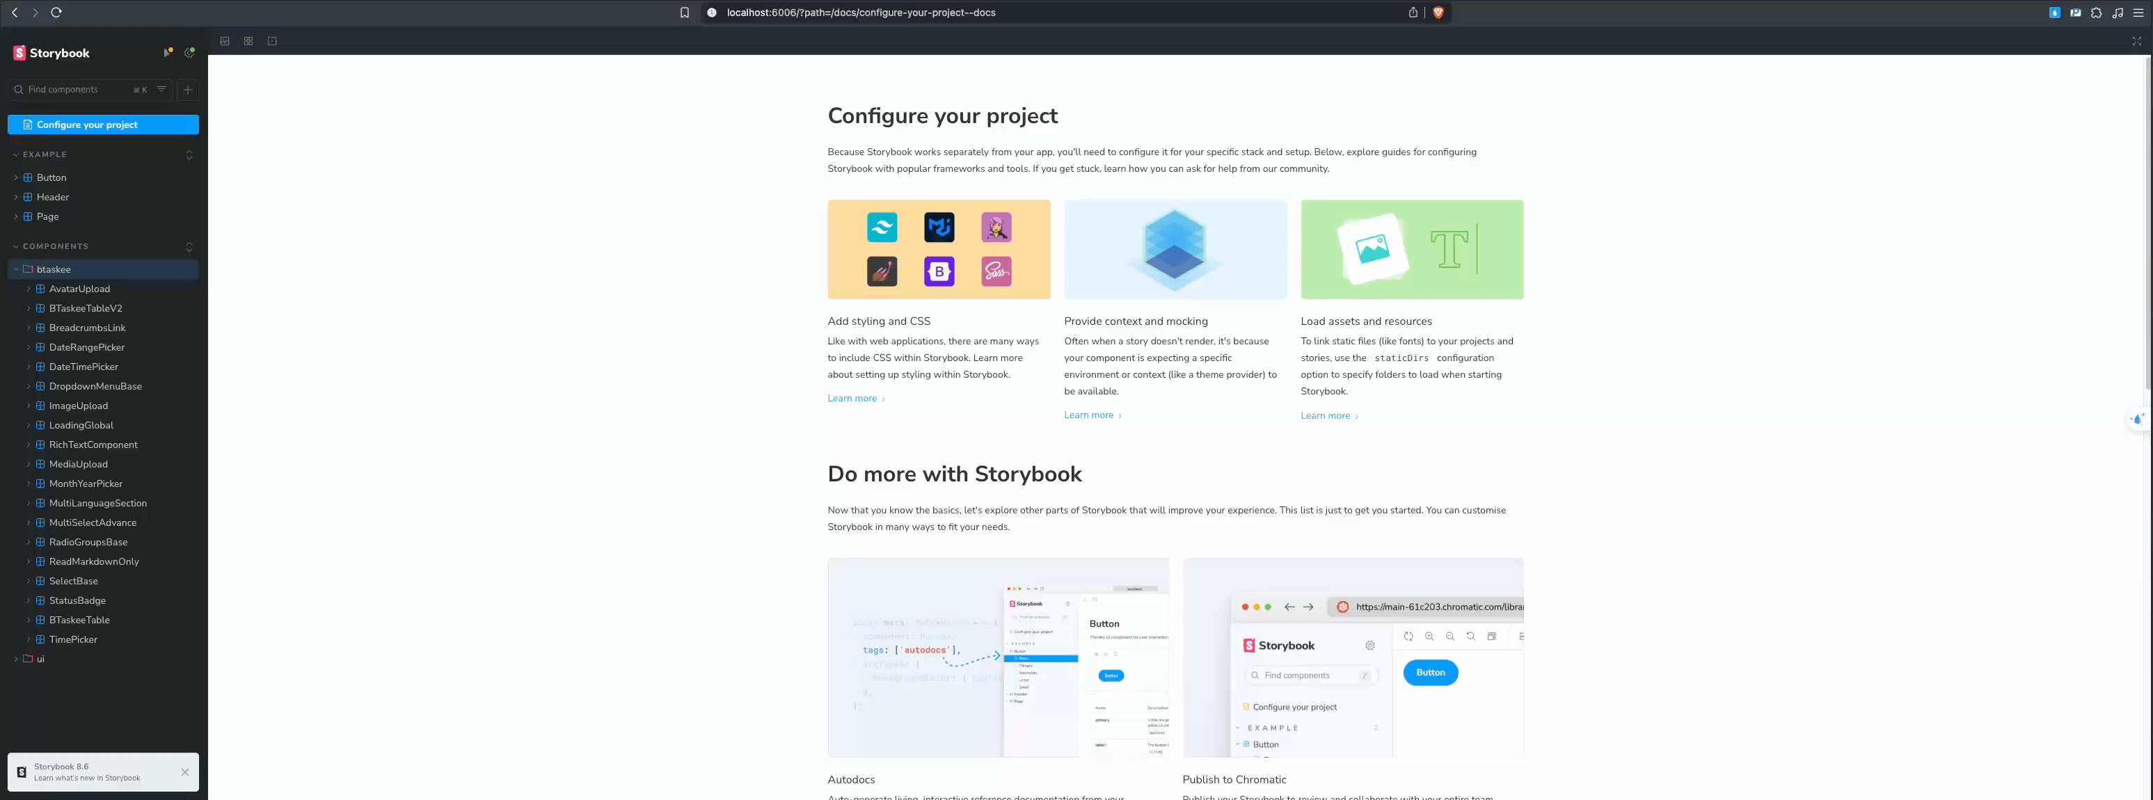Open the browser hamburger menu
The height and width of the screenshot is (800, 2153).
[x=2138, y=13]
